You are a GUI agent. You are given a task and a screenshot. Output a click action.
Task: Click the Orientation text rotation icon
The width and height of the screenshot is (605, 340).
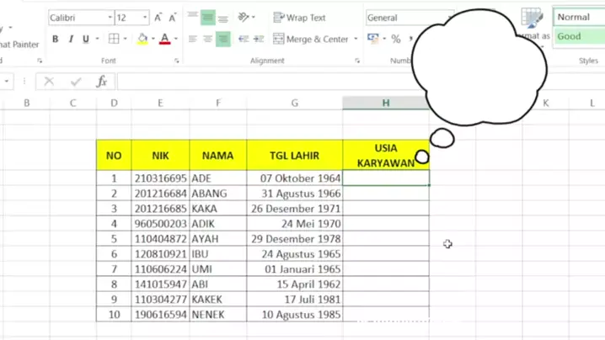click(244, 18)
